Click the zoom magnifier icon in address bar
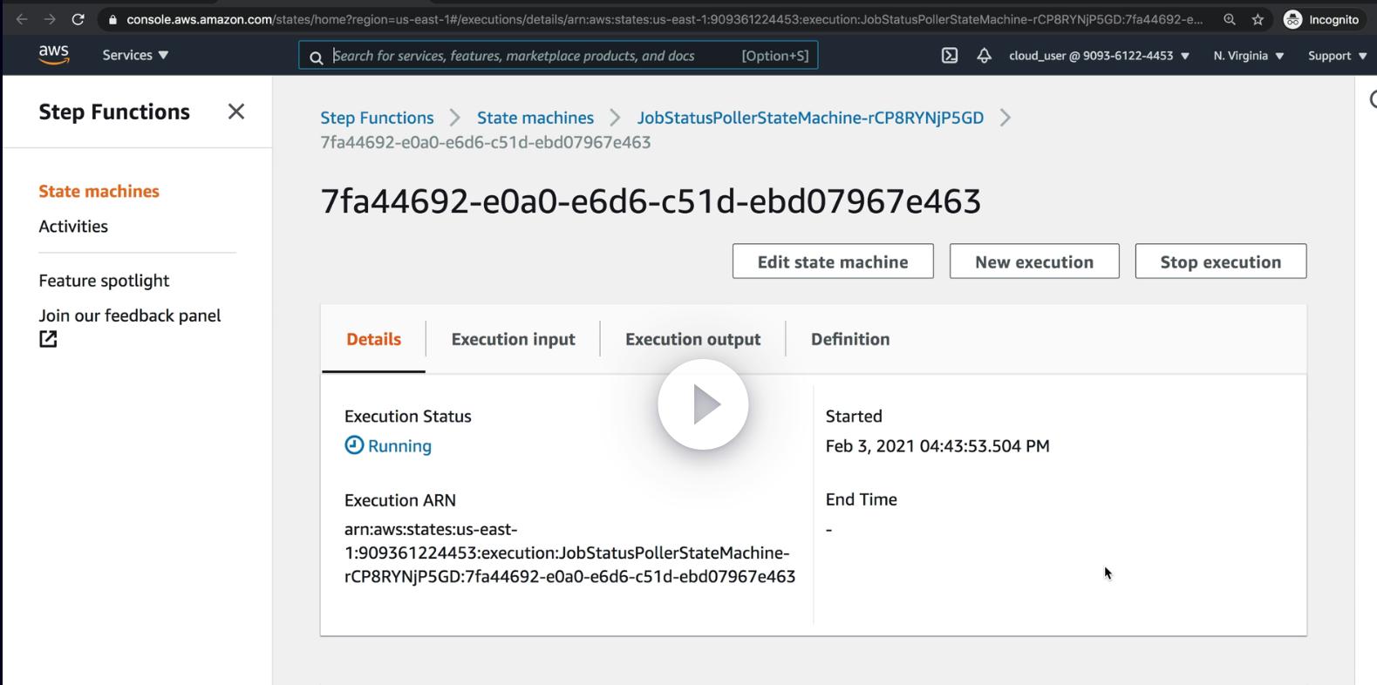1377x685 pixels. [1229, 19]
